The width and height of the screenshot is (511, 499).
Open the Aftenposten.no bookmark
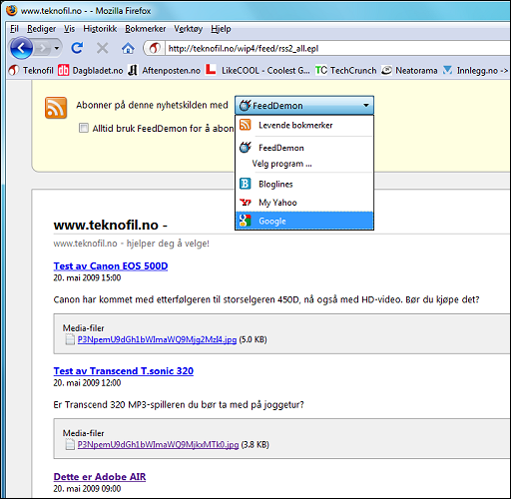[165, 71]
